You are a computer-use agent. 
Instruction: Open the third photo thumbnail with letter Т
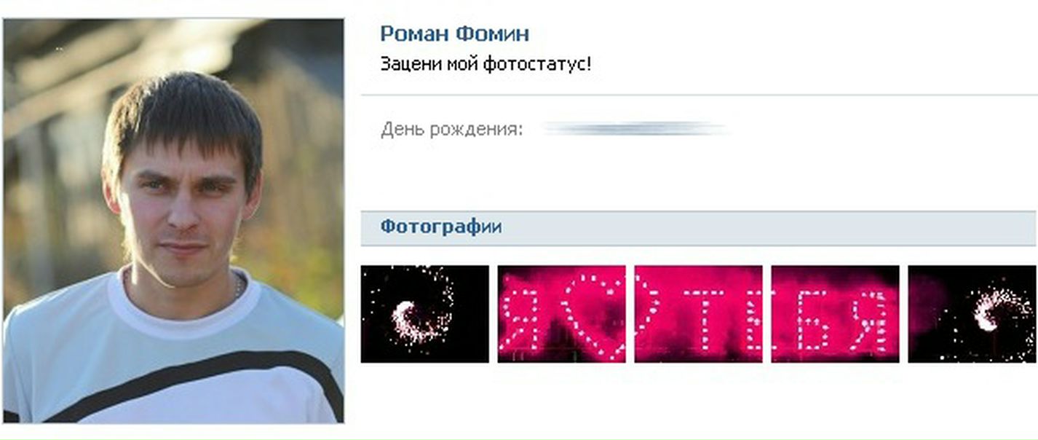[698, 314]
